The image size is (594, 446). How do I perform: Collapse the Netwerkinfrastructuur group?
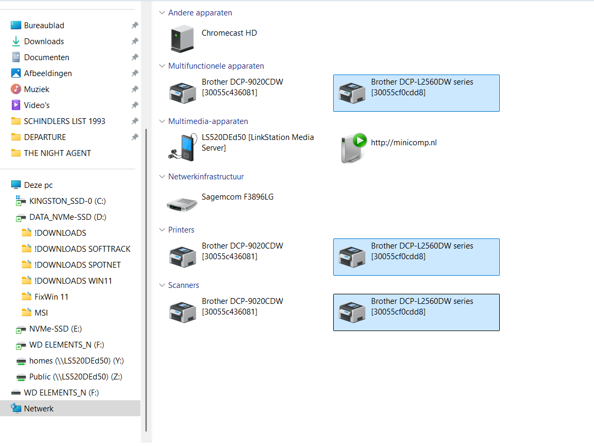[x=162, y=177]
